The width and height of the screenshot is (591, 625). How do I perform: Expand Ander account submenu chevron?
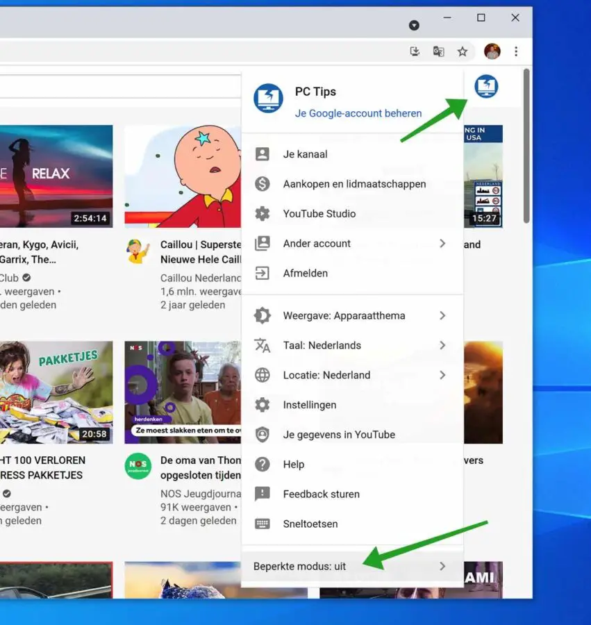(x=442, y=243)
